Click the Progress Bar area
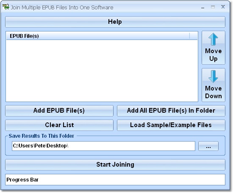Viewport: 233px width, 193px height. (115, 180)
